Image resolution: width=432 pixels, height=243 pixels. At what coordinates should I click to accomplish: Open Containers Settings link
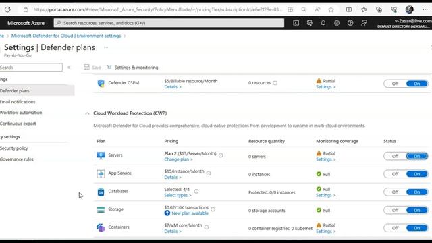pos(325,232)
